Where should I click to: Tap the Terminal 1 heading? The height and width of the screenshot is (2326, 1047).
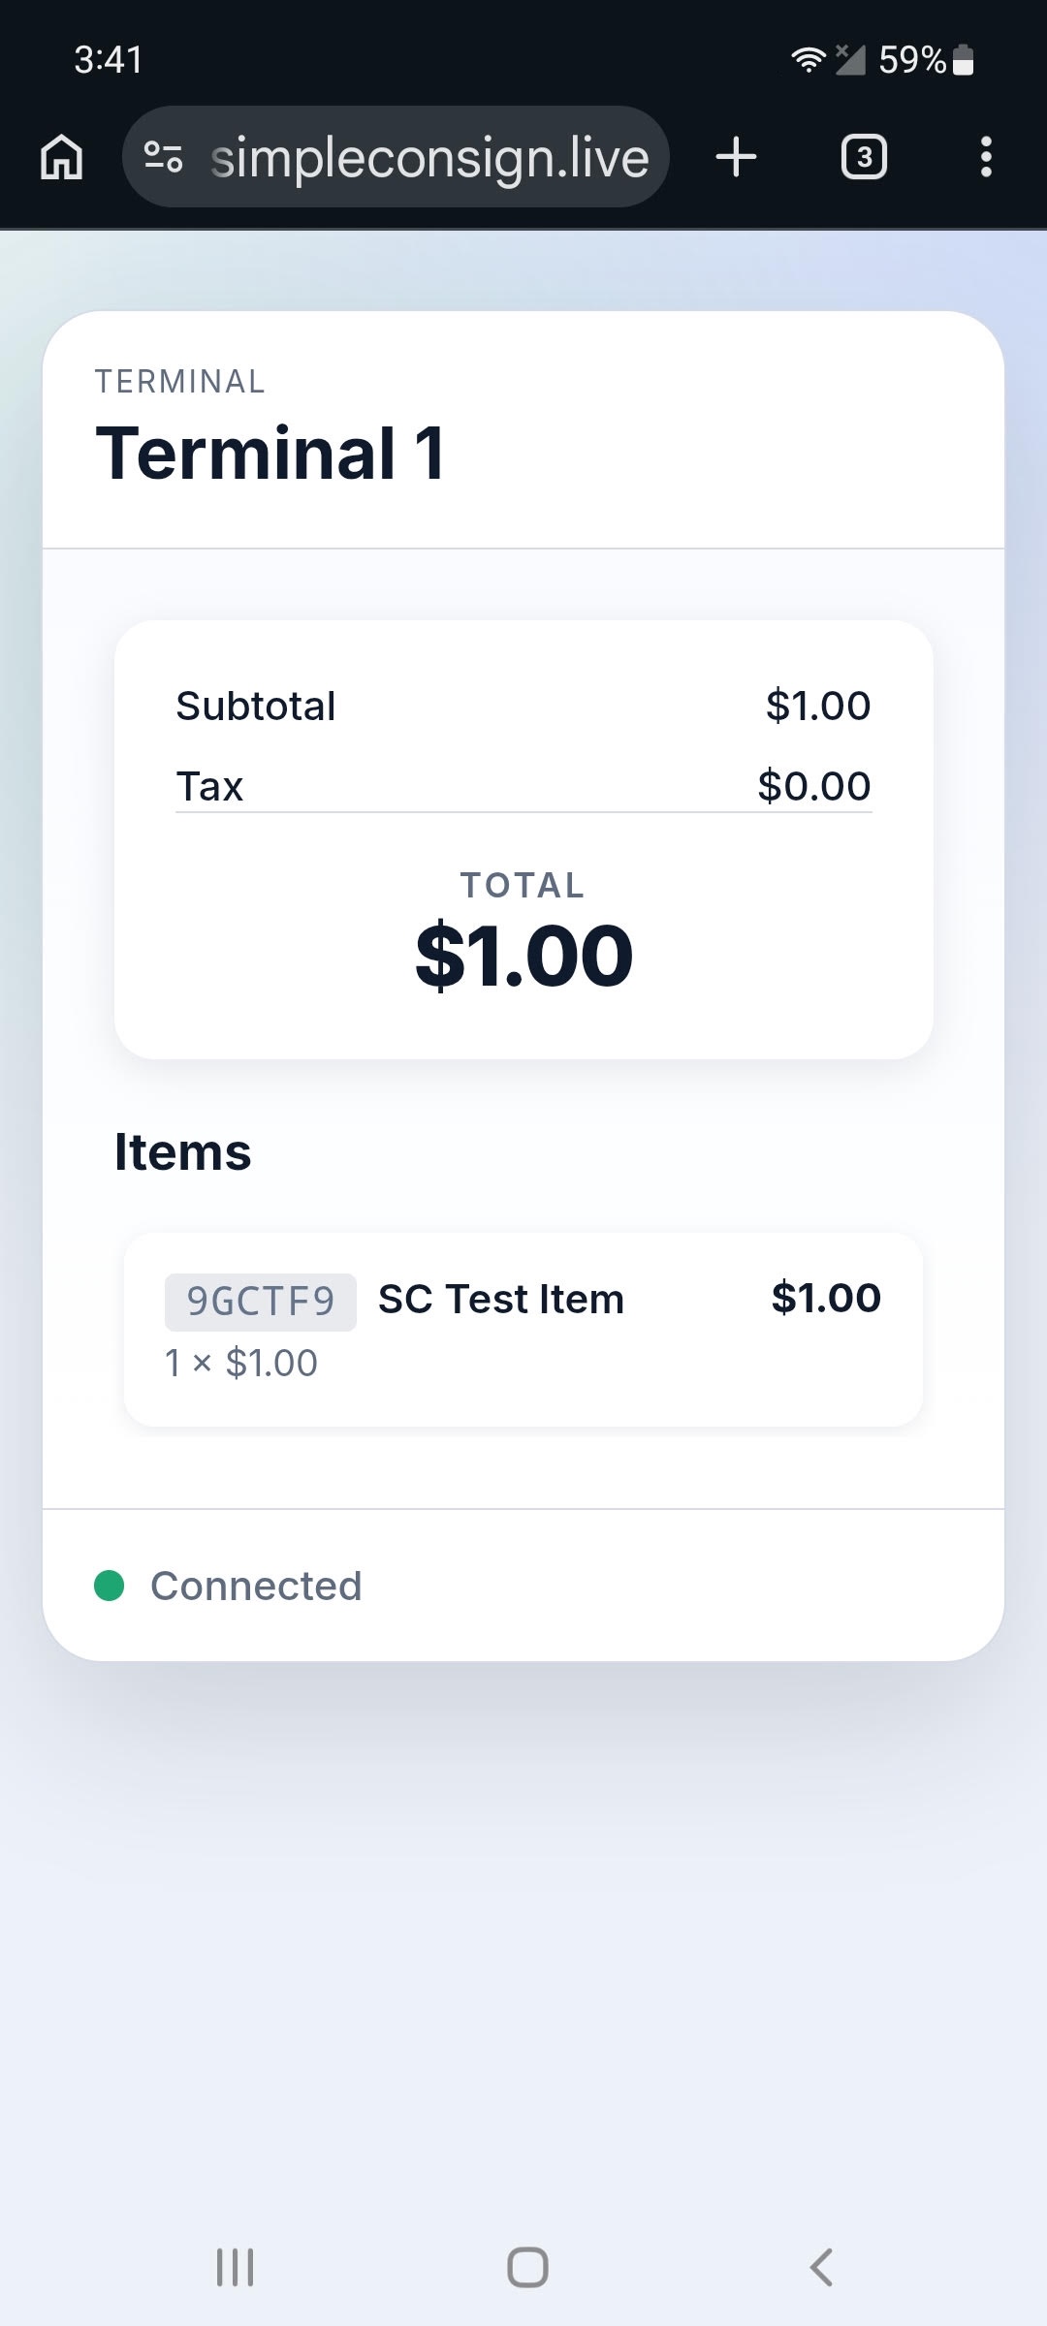pos(270,454)
